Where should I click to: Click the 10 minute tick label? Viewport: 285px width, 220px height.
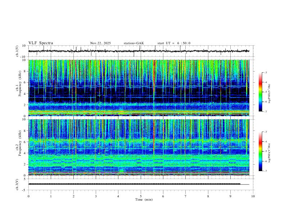pos(253,196)
